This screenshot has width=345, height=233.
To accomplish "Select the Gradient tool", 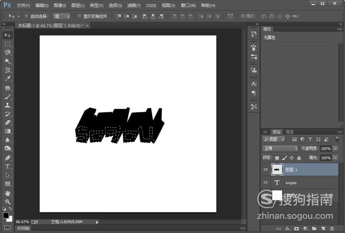I will click(x=7, y=131).
